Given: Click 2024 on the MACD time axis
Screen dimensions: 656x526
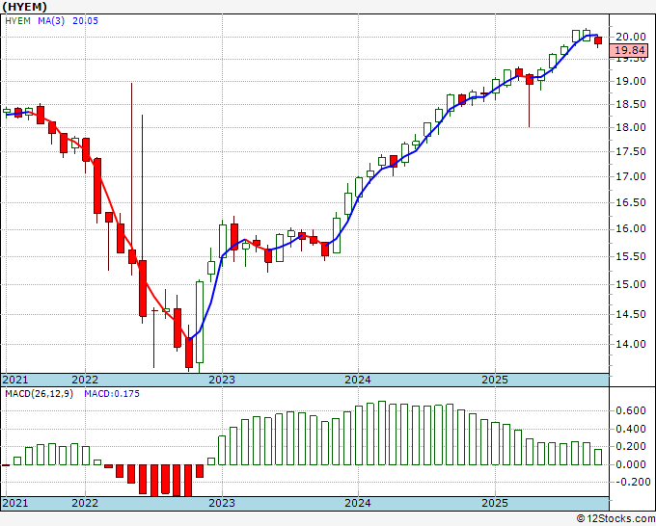Looking at the screenshot, I should tap(358, 503).
